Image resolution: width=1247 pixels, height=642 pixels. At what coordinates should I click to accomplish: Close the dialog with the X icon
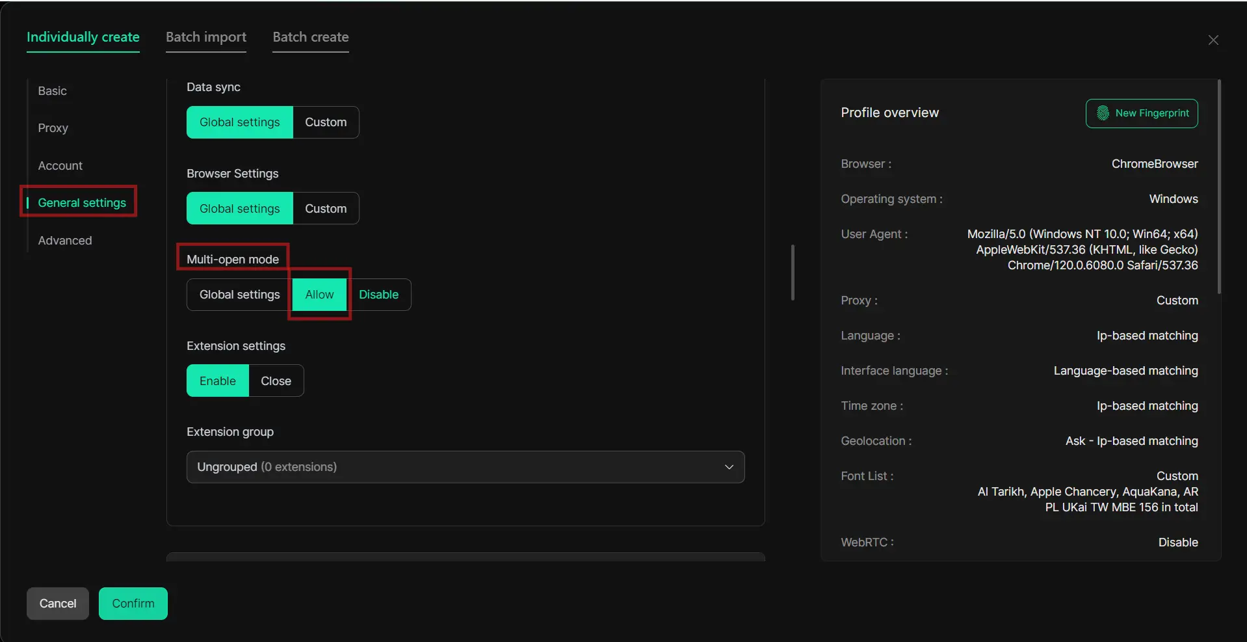(x=1213, y=40)
